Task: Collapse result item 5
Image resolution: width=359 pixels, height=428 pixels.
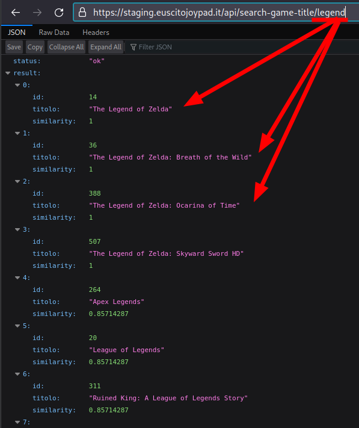Action: pyautogui.click(x=17, y=326)
